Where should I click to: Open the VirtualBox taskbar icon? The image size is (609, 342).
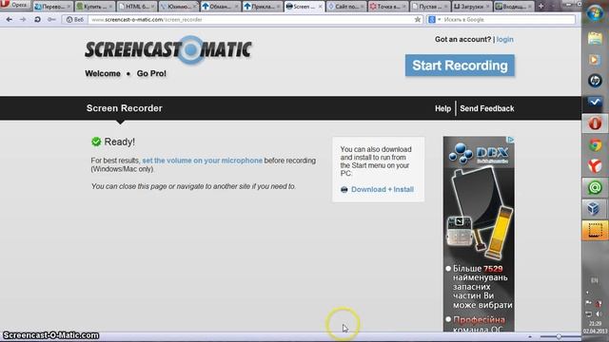pyautogui.click(x=595, y=209)
